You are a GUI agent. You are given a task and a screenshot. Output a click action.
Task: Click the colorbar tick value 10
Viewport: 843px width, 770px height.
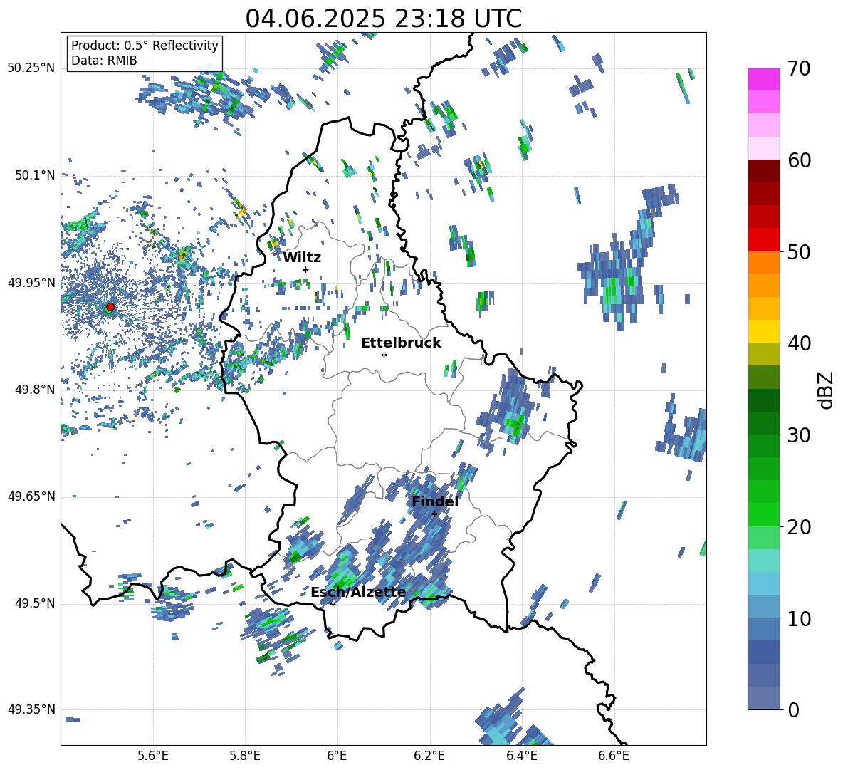(799, 618)
